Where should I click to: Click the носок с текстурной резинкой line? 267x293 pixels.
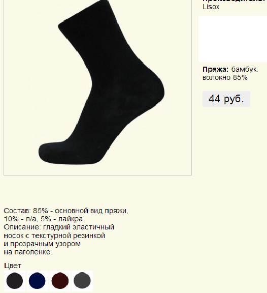coord(54,236)
